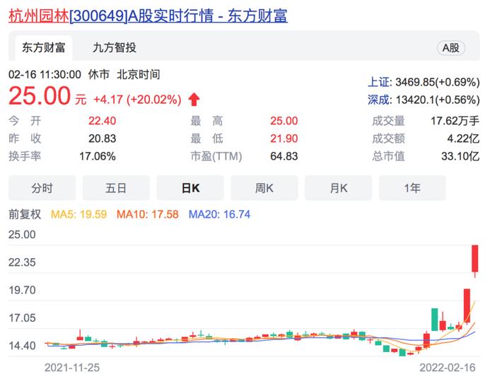Click the 休市 market status text
Image resolution: width=495 pixels, height=379 pixels.
click(99, 75)
